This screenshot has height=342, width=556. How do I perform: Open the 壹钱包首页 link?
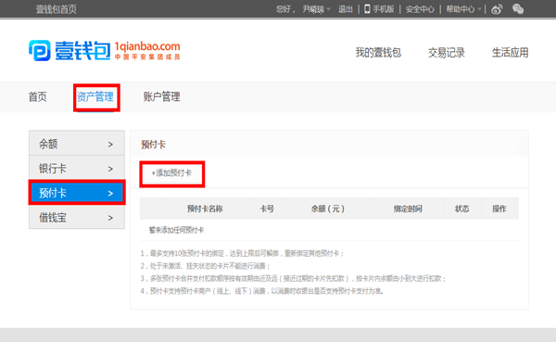click(x=56, y=9)
